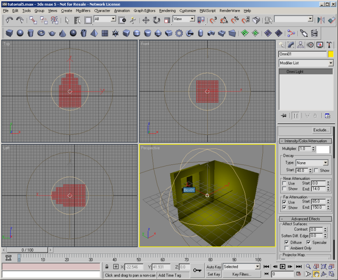
Task: Open the Rendering menu
Action: [x=167, y=10]
